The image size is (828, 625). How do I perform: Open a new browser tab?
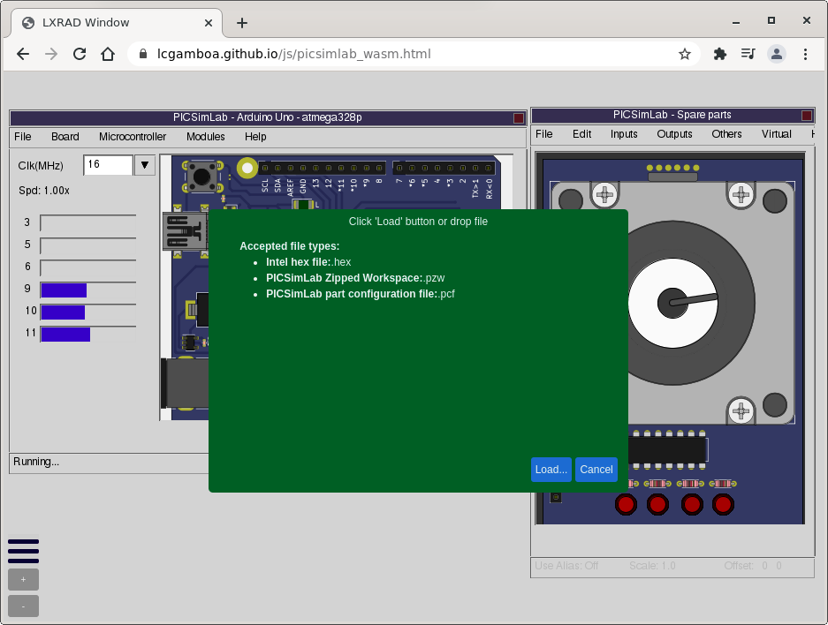pyautogui.click(x=242, y=23)
